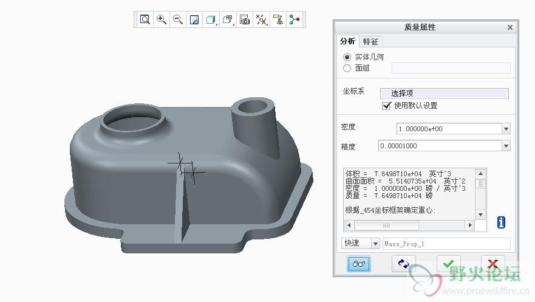Click the 密度 = 1.0000000e+00 result line
The image size is (535, 302).
coord(405,188)
